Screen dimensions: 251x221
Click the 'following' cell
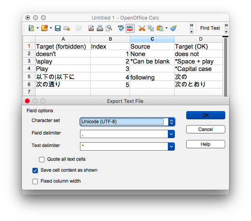[152, 77]
